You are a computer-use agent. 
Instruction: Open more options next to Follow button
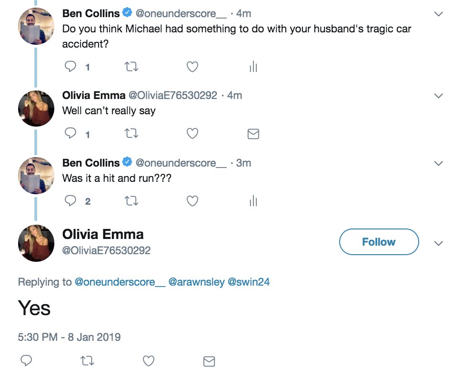(439, 243)
